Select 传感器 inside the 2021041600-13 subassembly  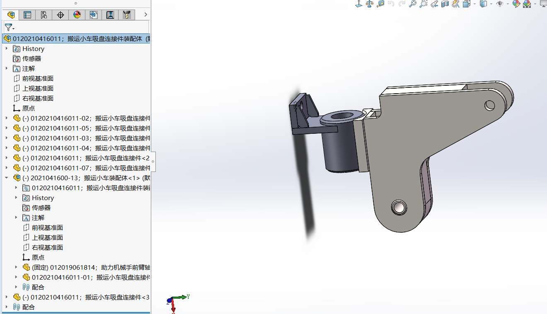(36, 208)
